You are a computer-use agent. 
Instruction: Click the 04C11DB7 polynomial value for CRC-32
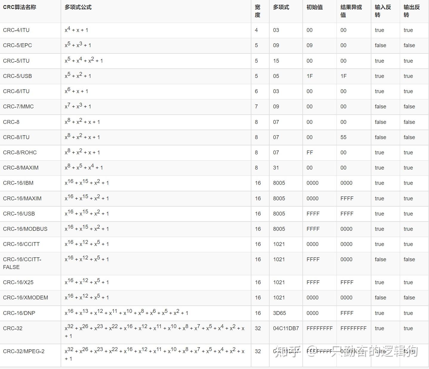[x=286, y=328]
